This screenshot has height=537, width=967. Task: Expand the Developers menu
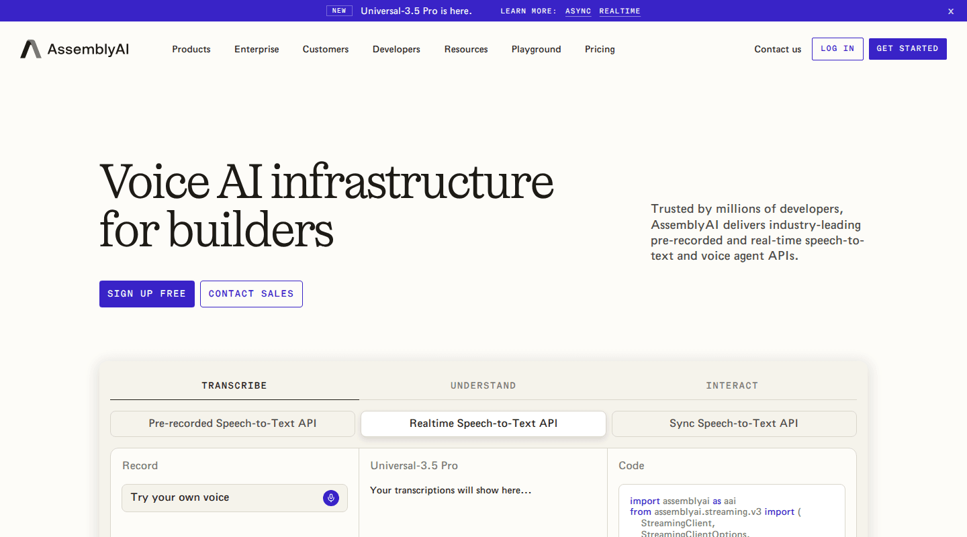coord(396,49)
